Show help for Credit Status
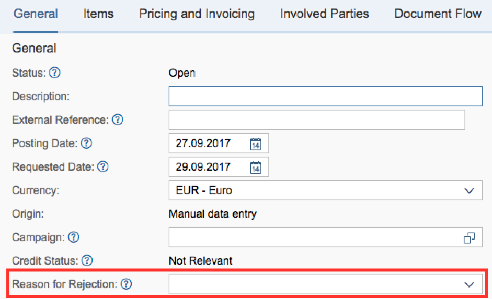The image size is (492, 299). coord(87,260)
